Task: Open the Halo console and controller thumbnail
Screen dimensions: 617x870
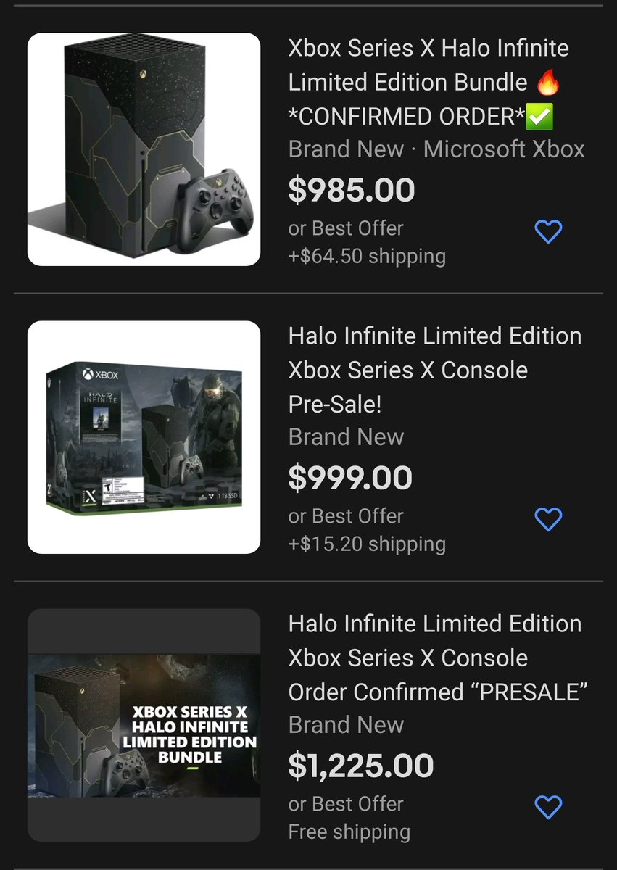Action: [144, 149]
